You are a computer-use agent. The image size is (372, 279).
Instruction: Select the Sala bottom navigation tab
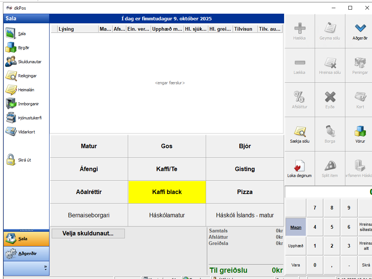26,239
